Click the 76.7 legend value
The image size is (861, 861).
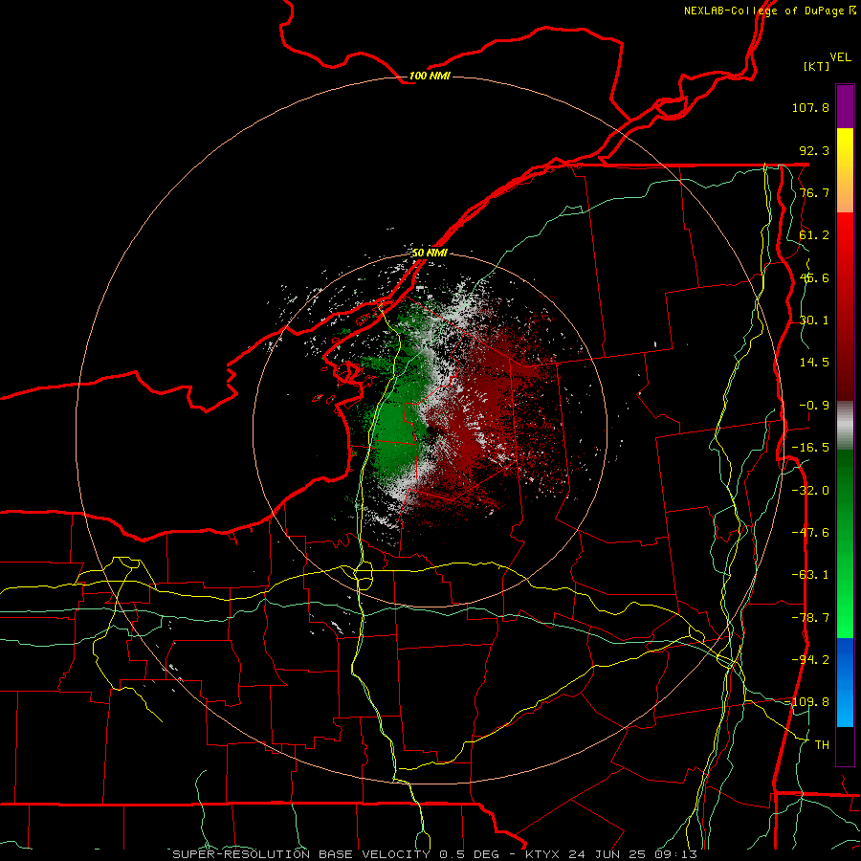pyautogui.click(x=814, y=192)
